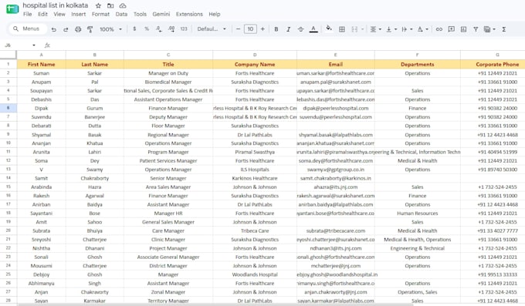Format as percent

pos(147,29)
